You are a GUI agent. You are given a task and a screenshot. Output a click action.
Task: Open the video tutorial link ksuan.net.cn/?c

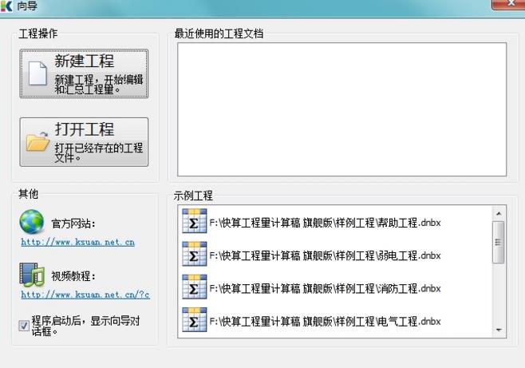pyautogui.click(x=85, y=295)
